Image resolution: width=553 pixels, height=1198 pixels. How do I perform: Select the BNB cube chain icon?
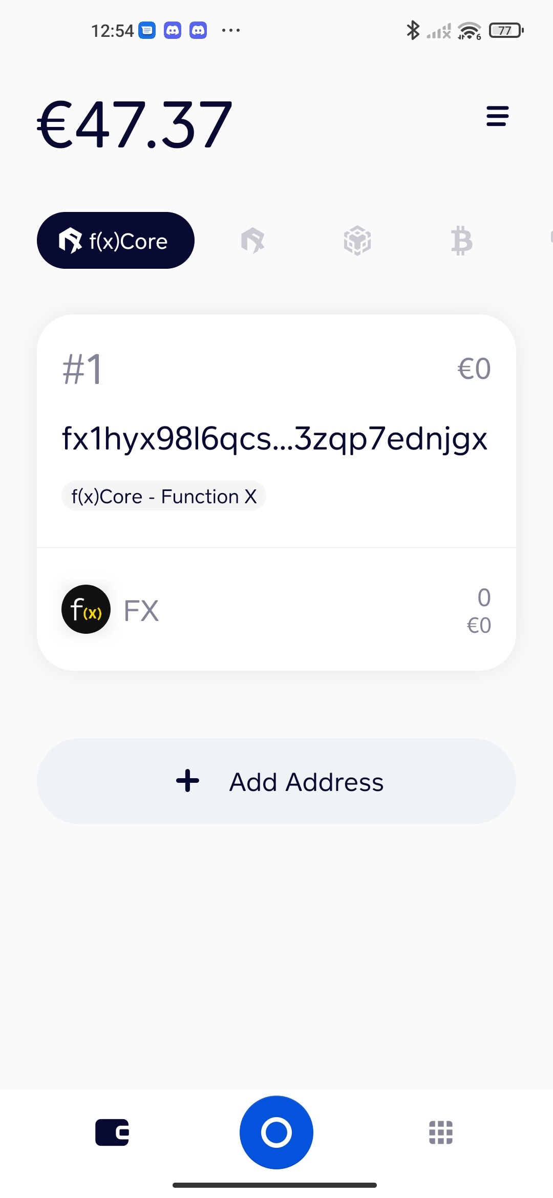[x=357, y=241]
